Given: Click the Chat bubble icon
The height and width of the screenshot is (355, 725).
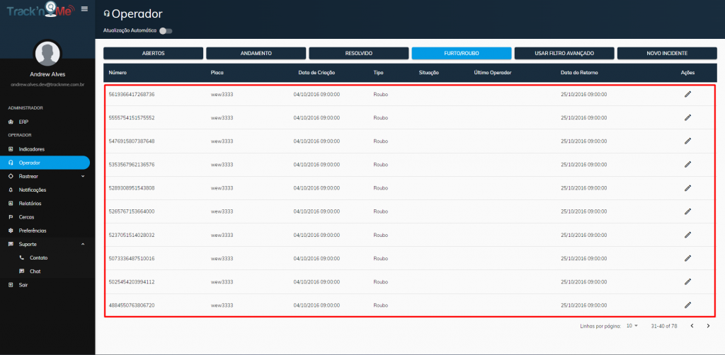Looking at the screenshot, I should click(x=21, y=271).
